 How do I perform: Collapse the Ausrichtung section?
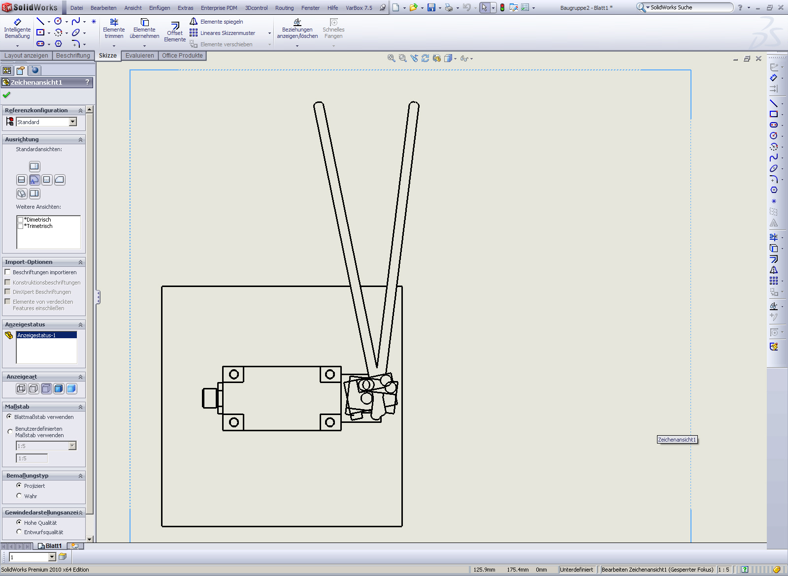(x=80, y=140)
